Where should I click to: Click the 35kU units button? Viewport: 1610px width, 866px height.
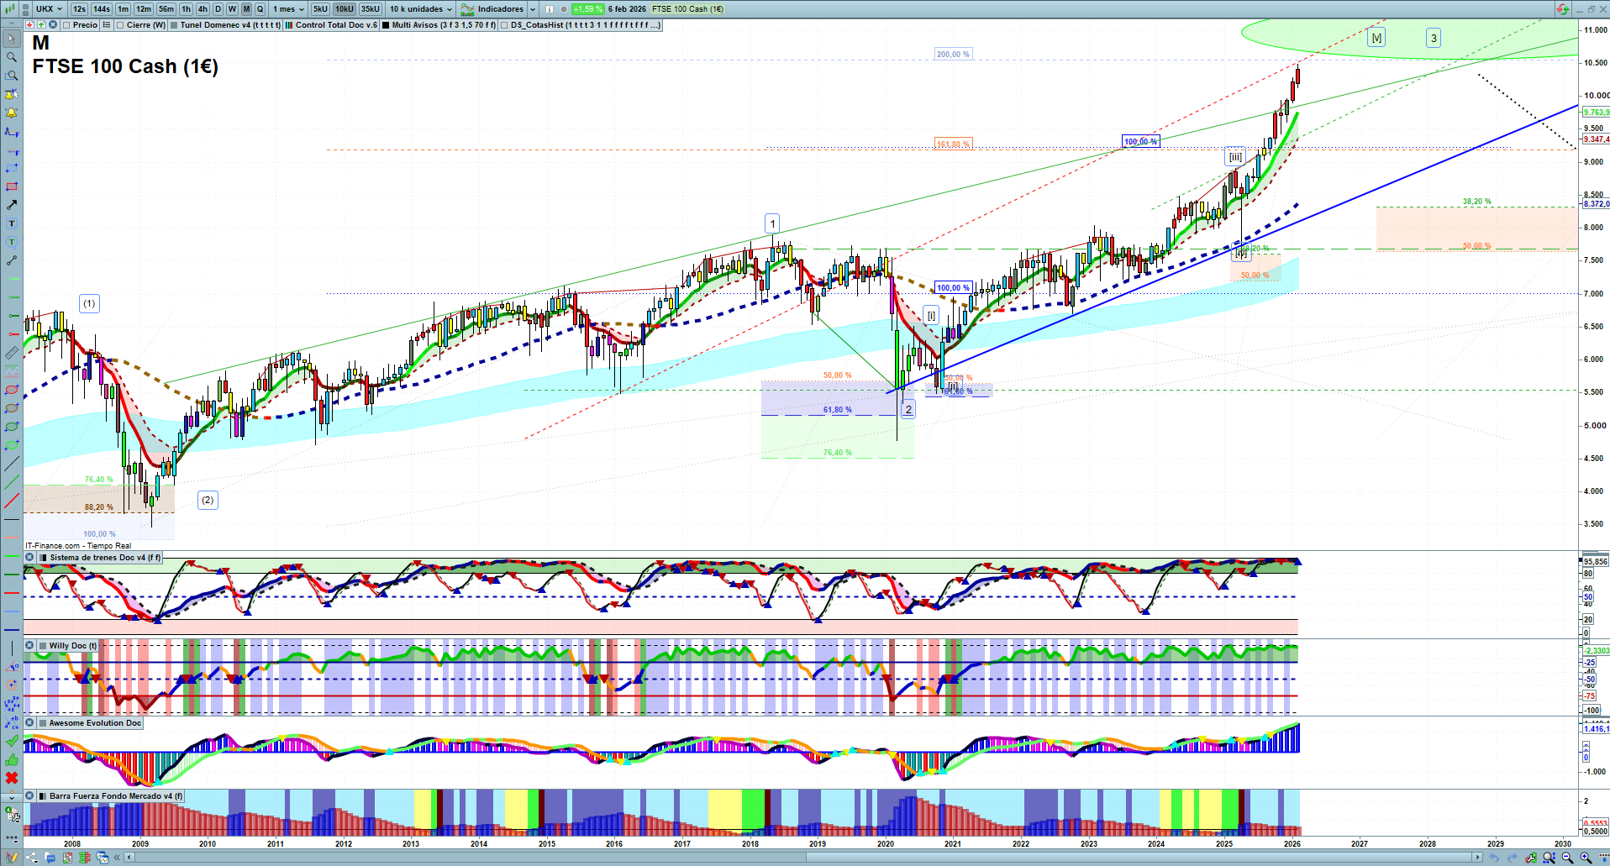tap(371, 9)
